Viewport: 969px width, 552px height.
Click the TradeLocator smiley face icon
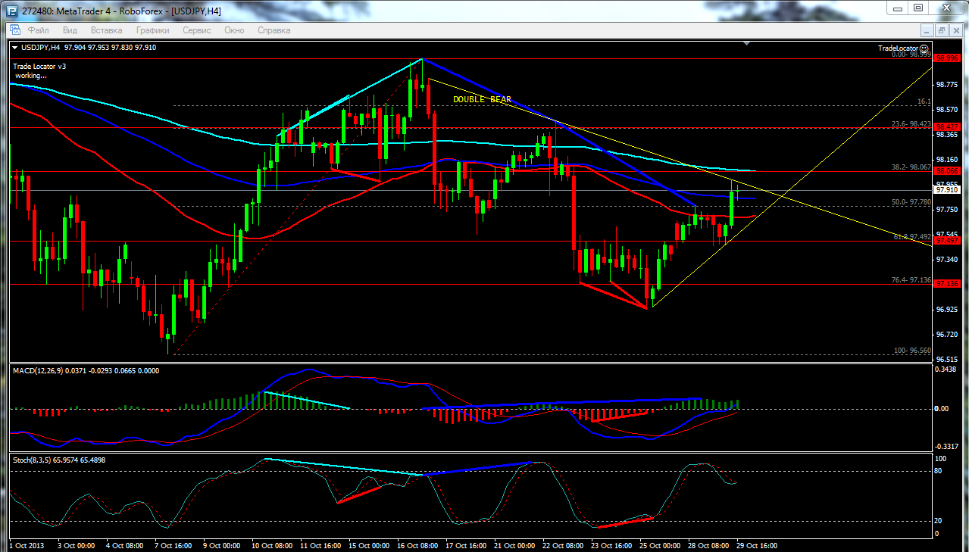(923, 48)
